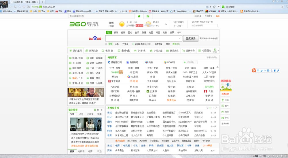The image size is (288, 158).
Task: Open 小说大全 navigation tab
Action: coord(156,51)
